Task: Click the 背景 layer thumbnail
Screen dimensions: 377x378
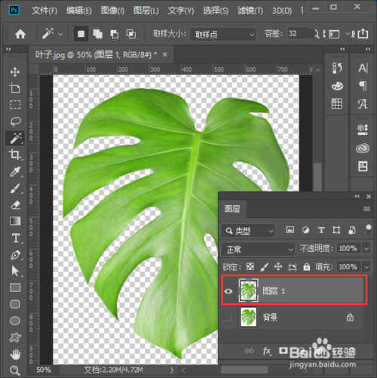Action: click(x=248, y=317)
